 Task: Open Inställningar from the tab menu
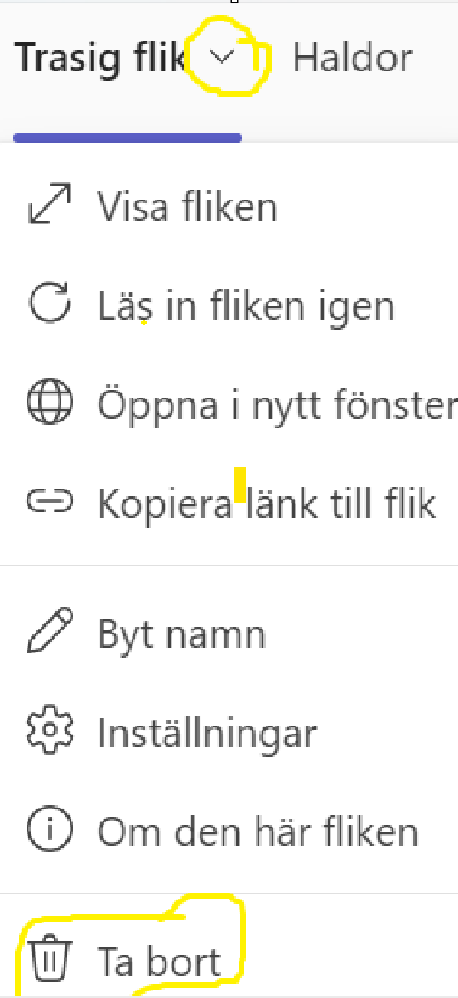tap(229, 732)
